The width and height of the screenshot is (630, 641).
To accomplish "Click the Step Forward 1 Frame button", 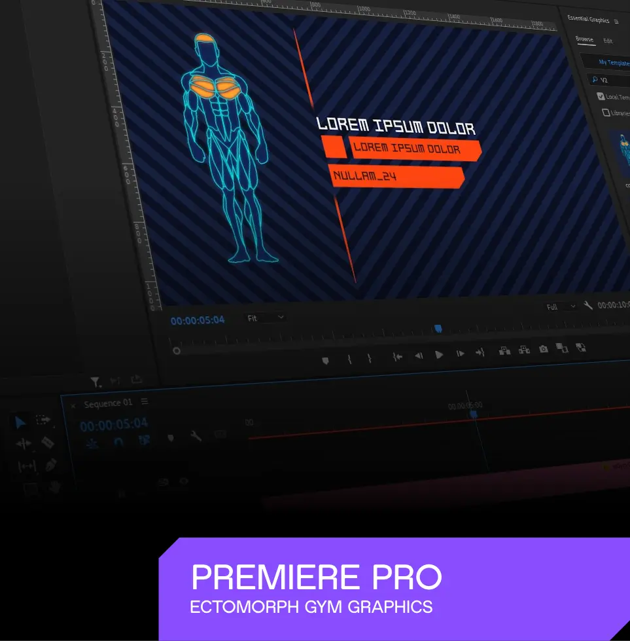I will [460, 354].
